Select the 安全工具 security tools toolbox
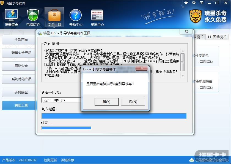 (x=54, y=17)
